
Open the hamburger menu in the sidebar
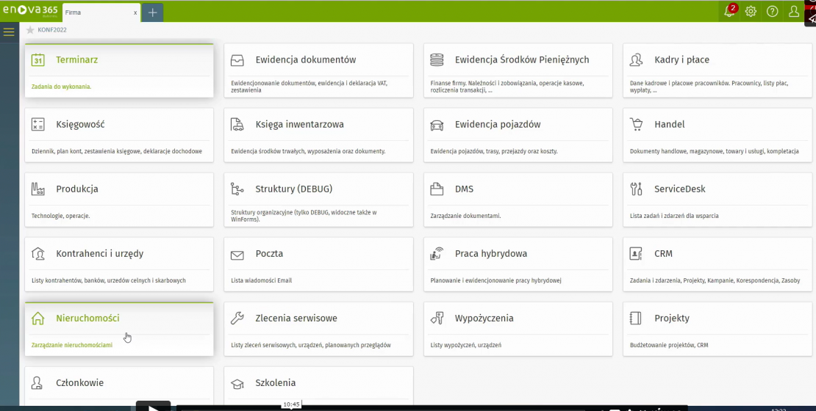tap(9, 32)
